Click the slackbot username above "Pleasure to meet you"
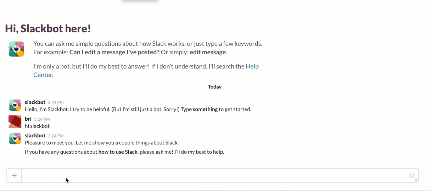 pyautogui.click(x=35, y=136)
